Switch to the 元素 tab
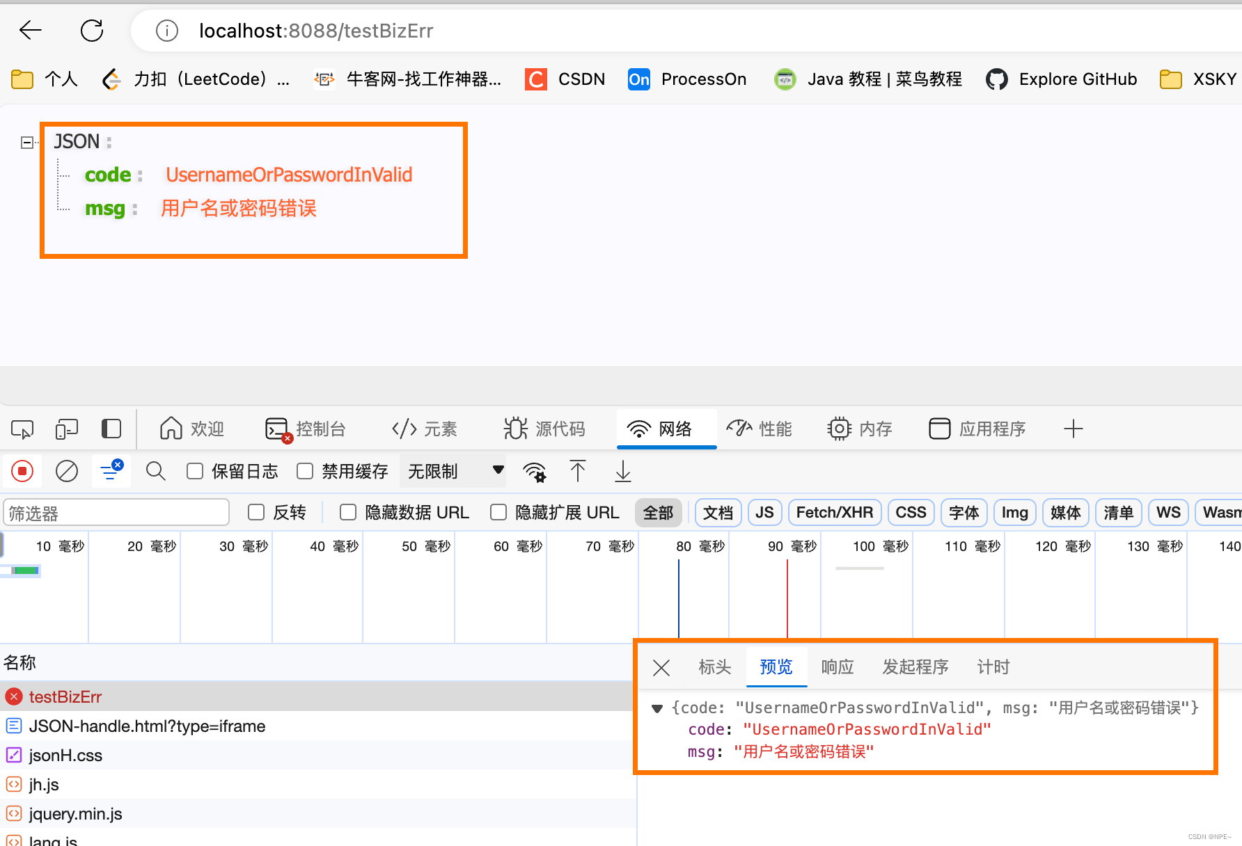1242x846 pixels. 424,429
